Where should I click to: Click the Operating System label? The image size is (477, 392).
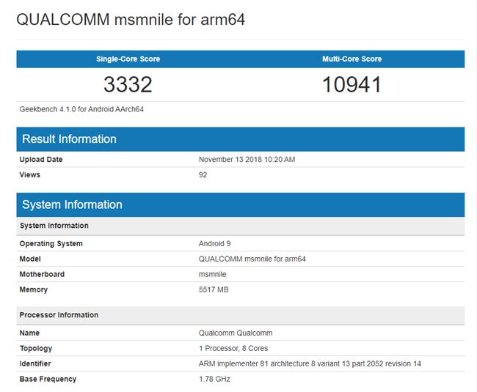[51, 244]
